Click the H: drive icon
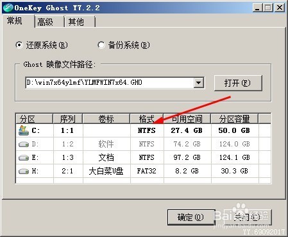 tap(24, 171)
